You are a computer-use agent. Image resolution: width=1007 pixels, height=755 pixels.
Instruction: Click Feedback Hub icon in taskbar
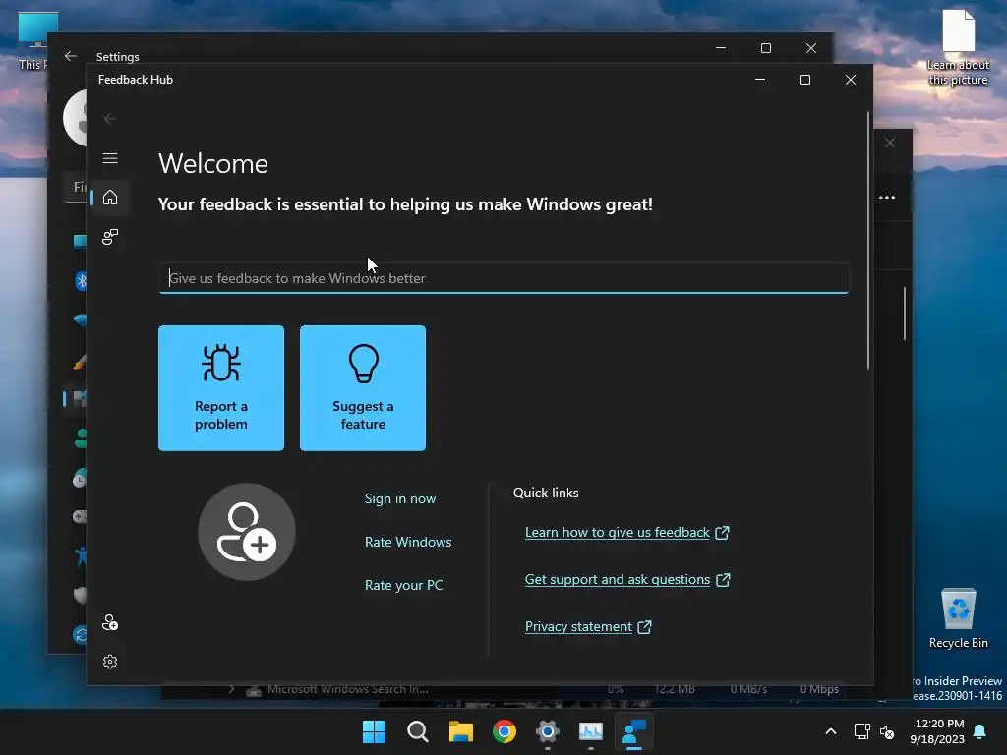tap(634, 731)
